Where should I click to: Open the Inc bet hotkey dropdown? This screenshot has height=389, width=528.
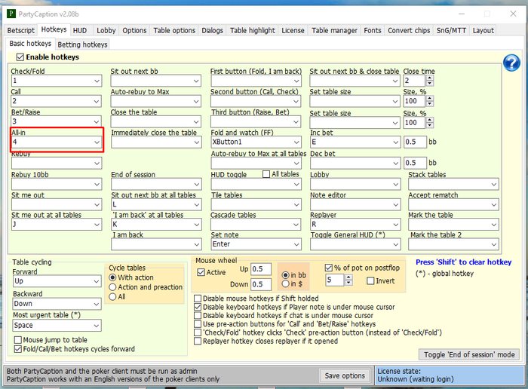click(x=355, y=142)
